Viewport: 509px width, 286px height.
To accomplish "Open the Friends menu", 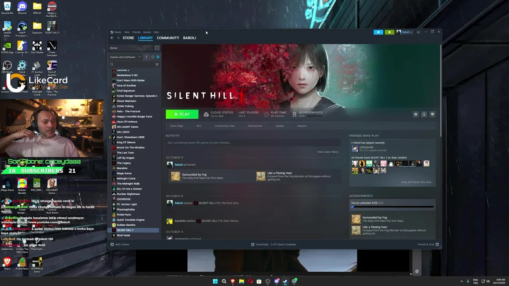I will click(136, 32).
